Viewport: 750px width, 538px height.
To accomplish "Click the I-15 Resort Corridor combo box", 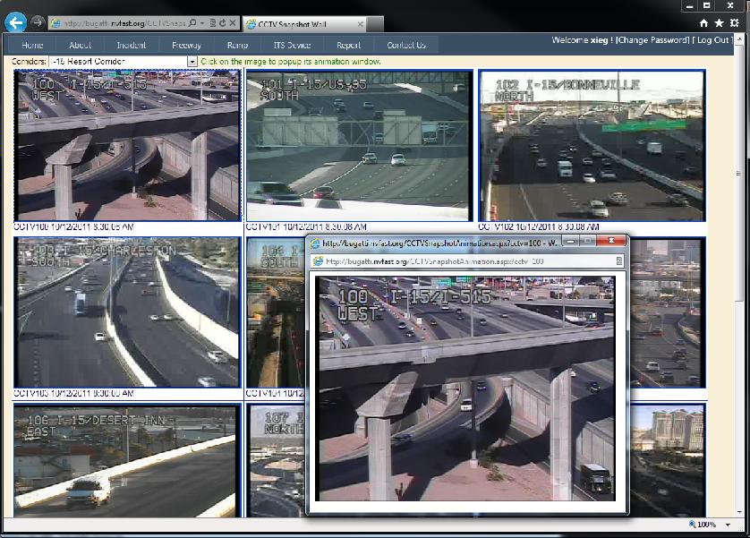I will tap(123, 62).
